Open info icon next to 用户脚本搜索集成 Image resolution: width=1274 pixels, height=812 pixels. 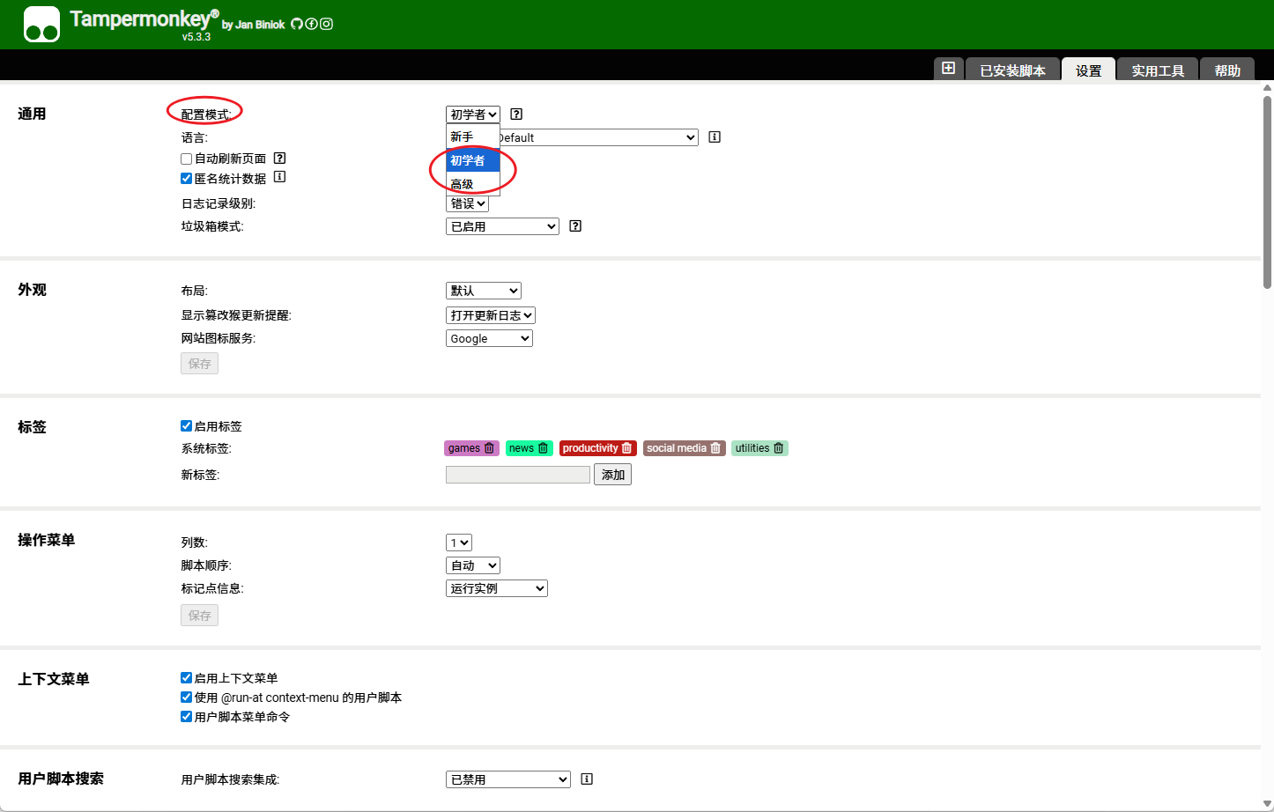[587, 779]
